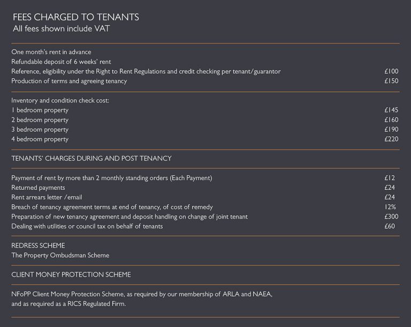Image resolution: width=411 pixels, height=327 pixels.
Task: Select the £100 reference fee amount
Action: pyautogui.click(x=391, y=71)
